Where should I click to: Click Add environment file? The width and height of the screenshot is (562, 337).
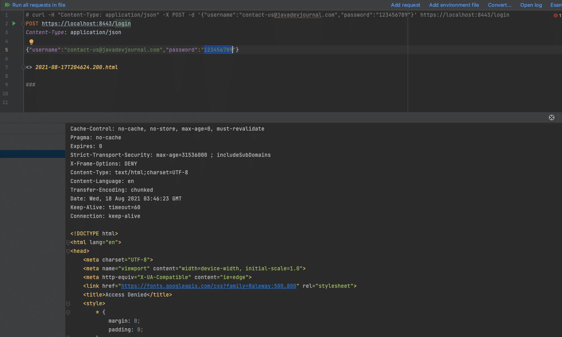pos(454,5)
